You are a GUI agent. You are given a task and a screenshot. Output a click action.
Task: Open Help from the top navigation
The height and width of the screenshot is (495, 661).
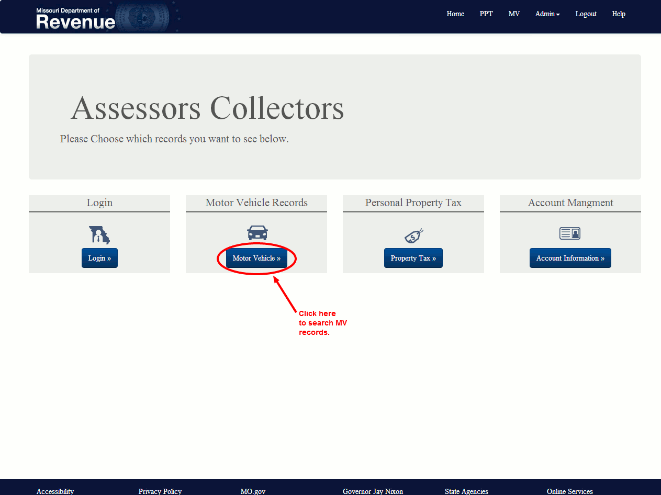coord(619,14)
